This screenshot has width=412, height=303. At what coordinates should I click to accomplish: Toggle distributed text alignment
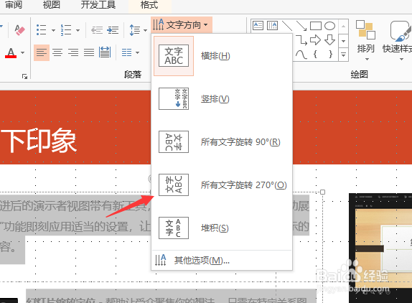[x=105, y=52]
